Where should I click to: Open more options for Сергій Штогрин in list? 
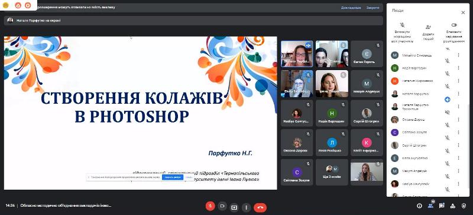pos(459,145)
